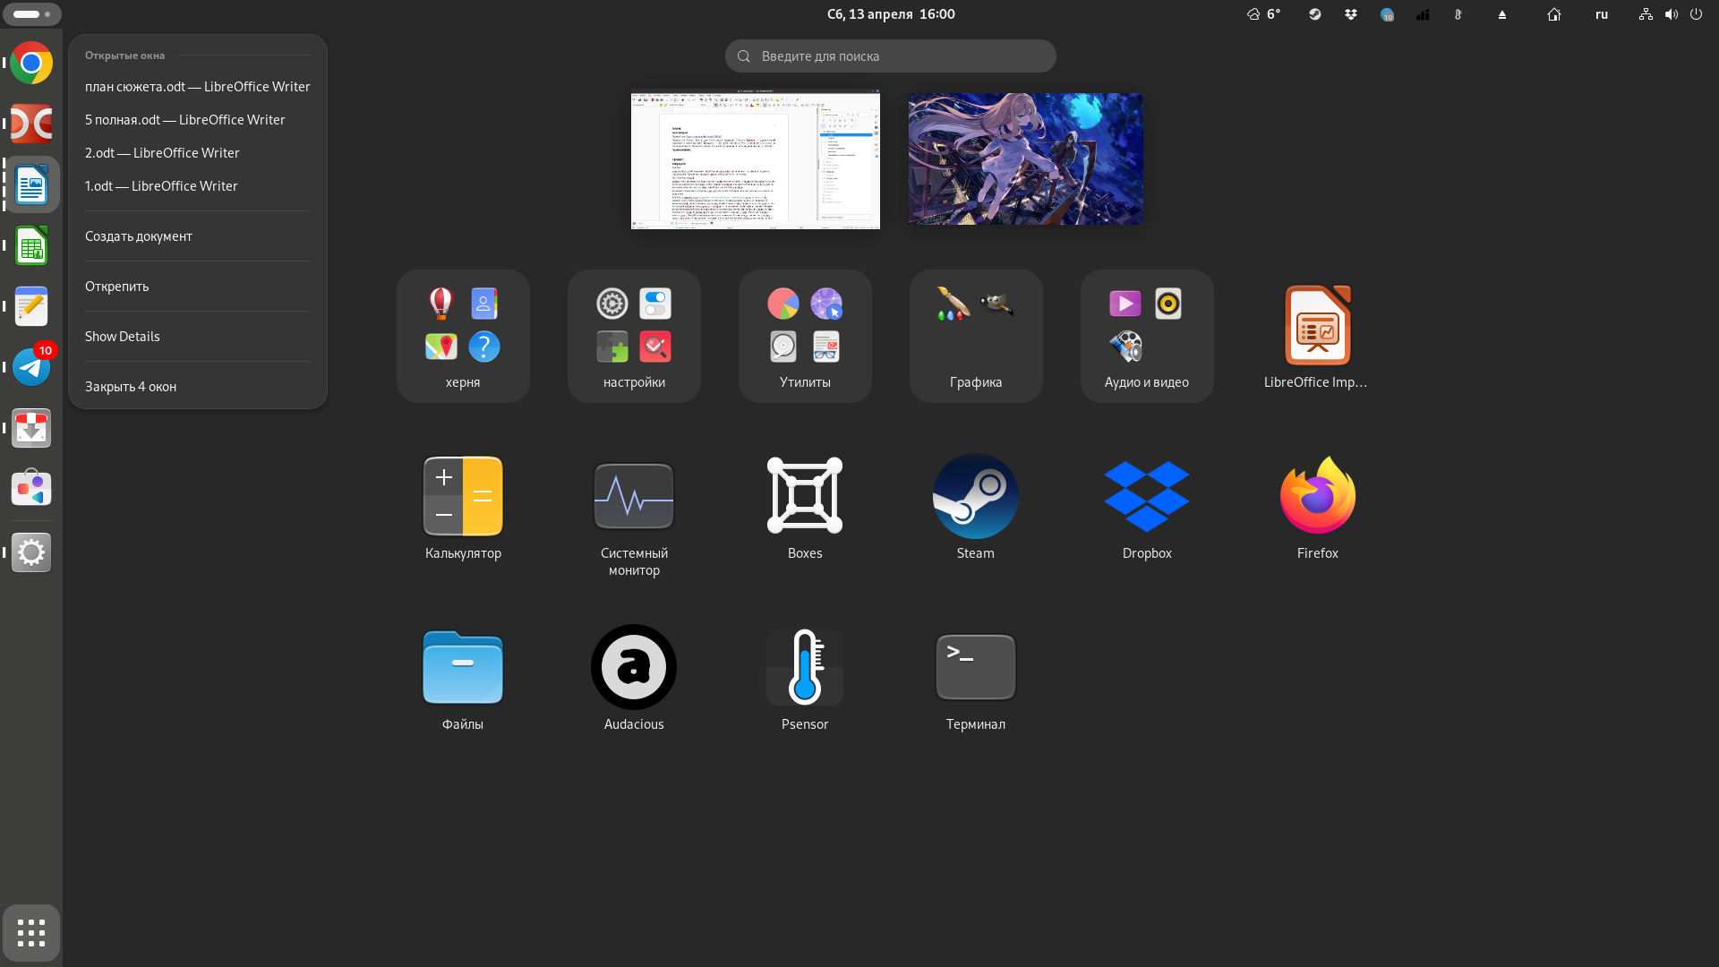The image size is (1719, 967).
Task: Open the ru keyboard layout selector
Action: [1601, 14]
